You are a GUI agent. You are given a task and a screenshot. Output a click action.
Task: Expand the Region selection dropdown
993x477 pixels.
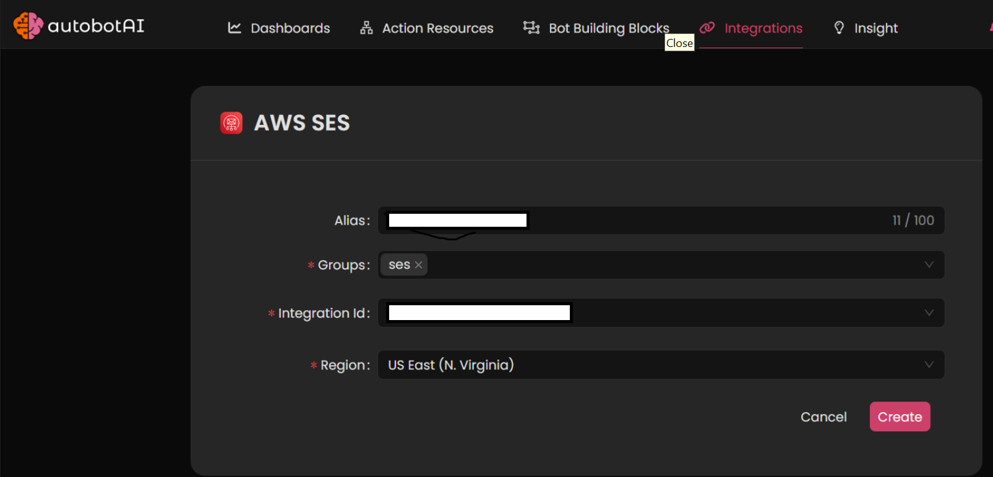[929, 365]
